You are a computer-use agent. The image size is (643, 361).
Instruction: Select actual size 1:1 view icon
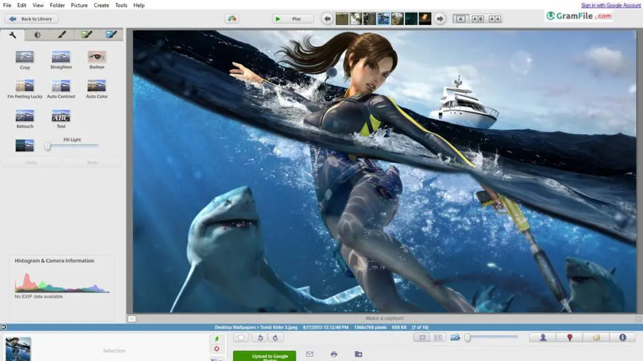[x=438, y=337]
